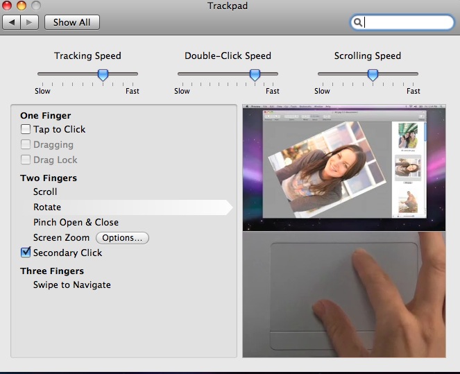This screenshot has height=374, width=460.
Task: Uncheck the Secondary Click checkbox
Action: pos(26,253)
